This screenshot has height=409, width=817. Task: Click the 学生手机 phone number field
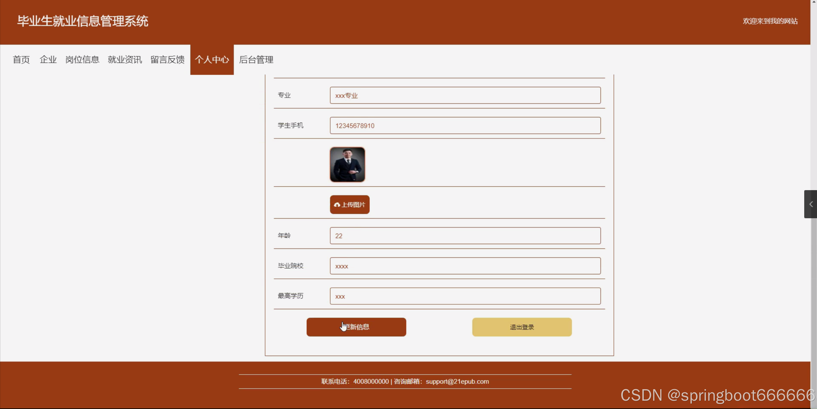coord(465,126)
